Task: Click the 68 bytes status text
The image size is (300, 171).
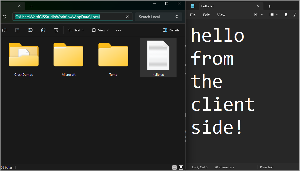Action: pos(7,167)
